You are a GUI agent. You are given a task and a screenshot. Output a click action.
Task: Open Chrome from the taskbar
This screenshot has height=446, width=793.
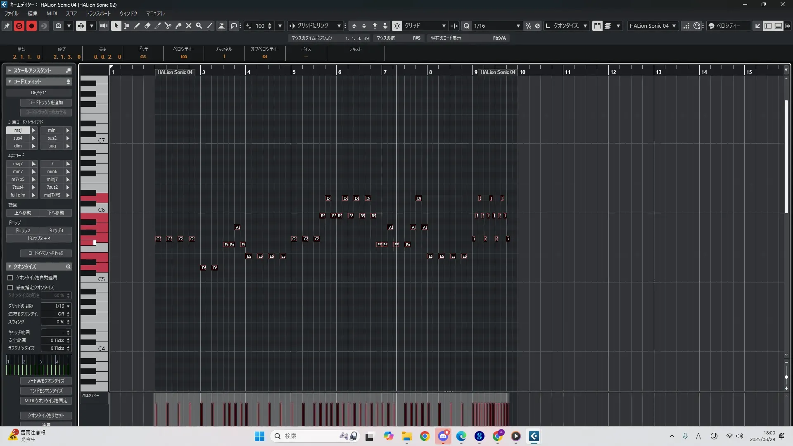click(425, 436)
